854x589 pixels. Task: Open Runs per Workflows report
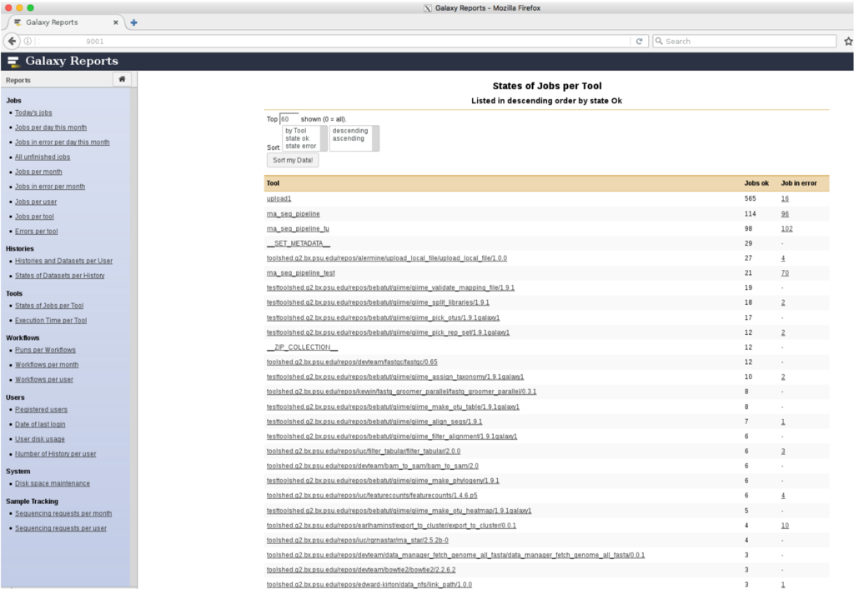45,350
